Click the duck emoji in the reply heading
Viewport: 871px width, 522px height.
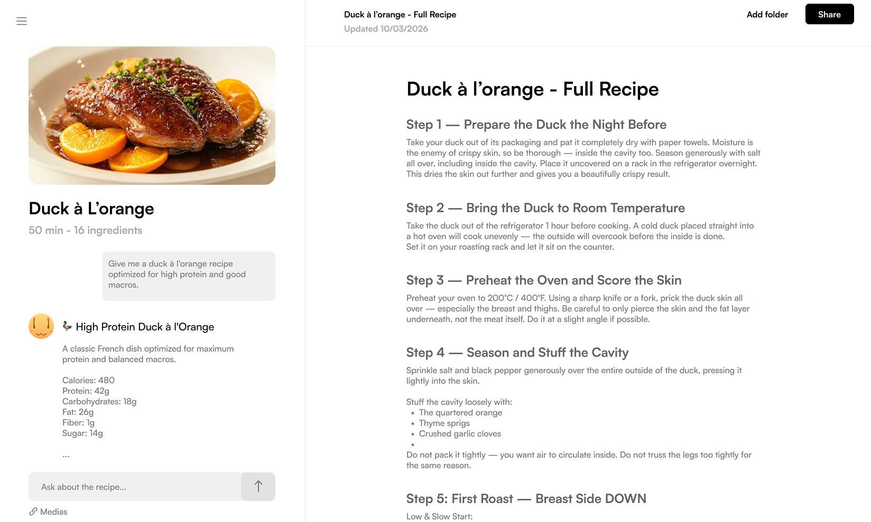pos(67,326)
